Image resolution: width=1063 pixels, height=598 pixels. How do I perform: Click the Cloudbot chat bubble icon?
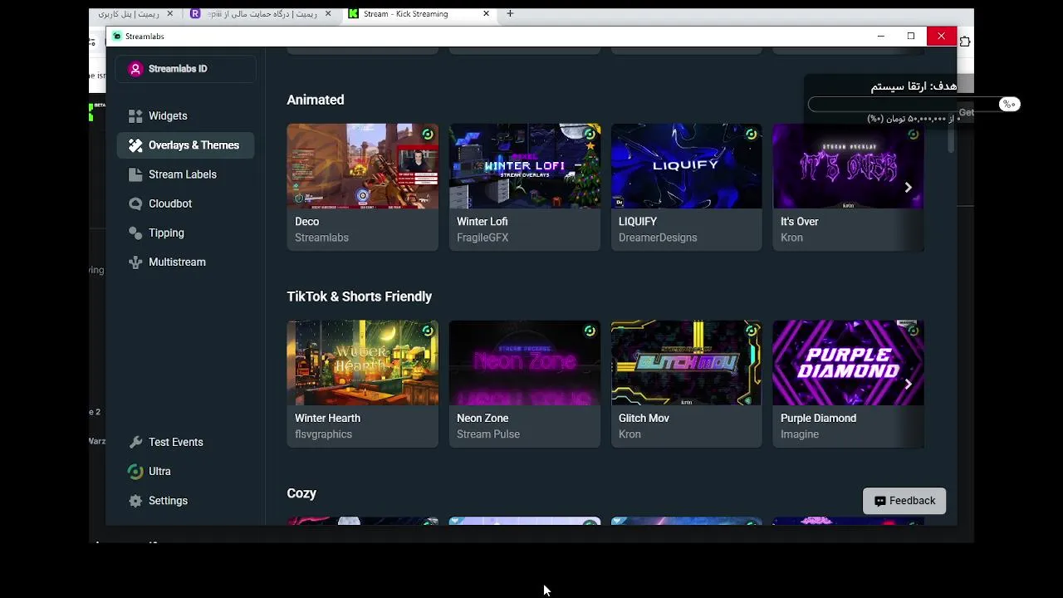click(x=135, y=203)
